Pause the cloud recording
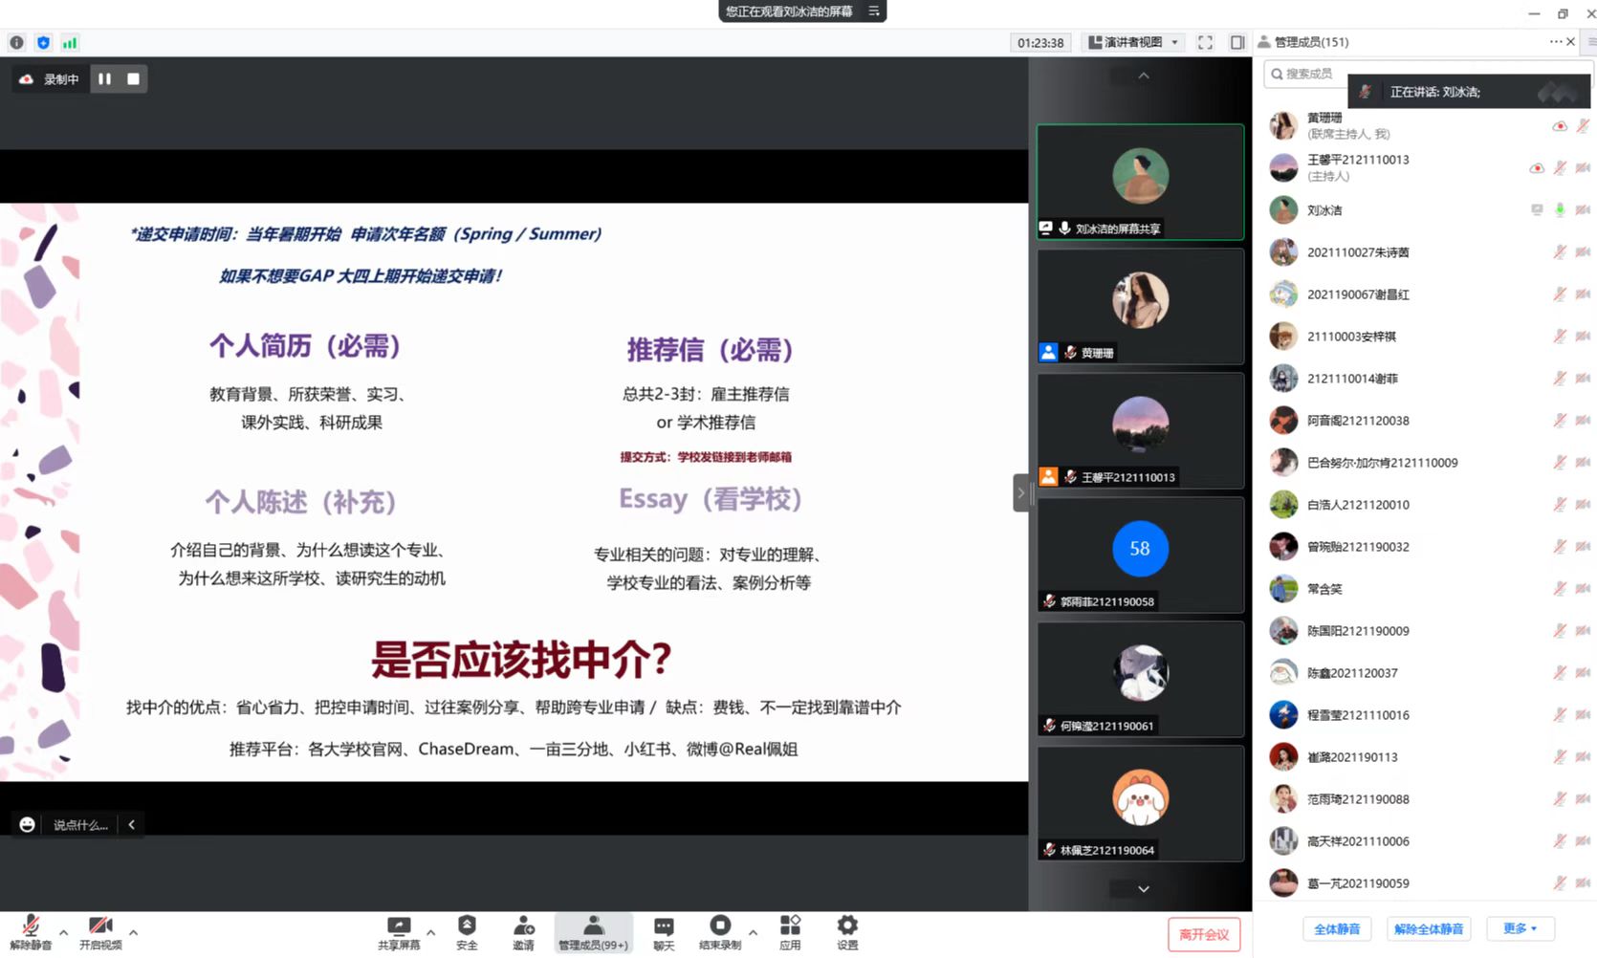This screenshot has width=1597, height=958. pyautogui.click(x=104, y=79)
